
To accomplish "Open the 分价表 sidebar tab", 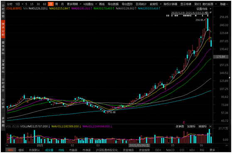I will coord(3,103).
